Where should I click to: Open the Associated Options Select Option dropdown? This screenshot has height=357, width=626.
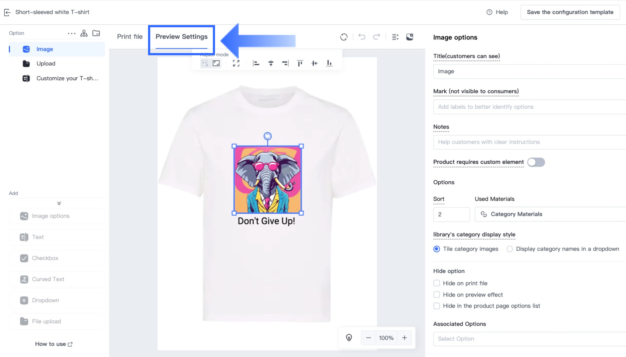[530, 339]
